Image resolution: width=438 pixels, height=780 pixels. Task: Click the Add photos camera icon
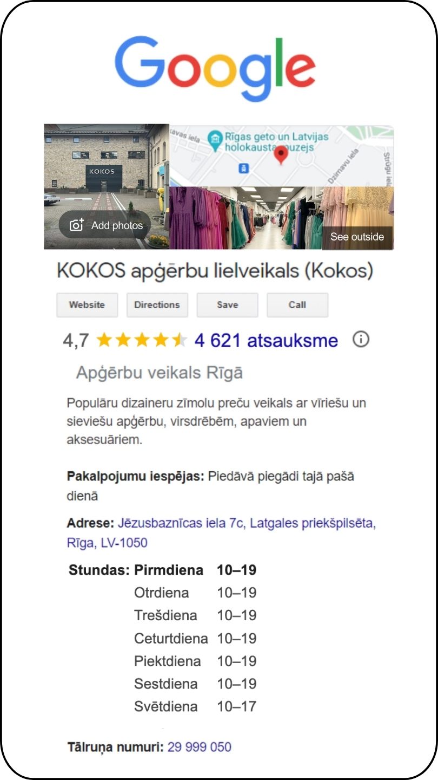pyautogui.click(x=77, y=225)
